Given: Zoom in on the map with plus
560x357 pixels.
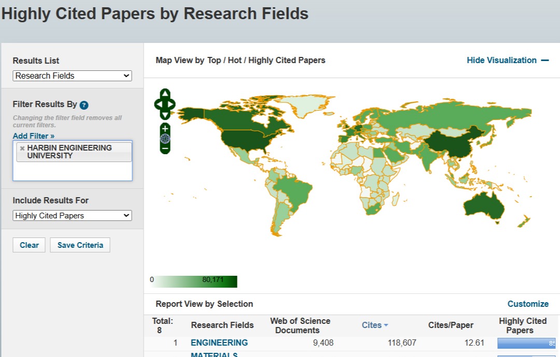Looking at the screenshot, I should coord(165,128).
